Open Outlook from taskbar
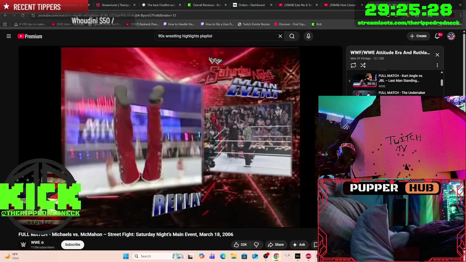The image size is (466, 262). (255, 256)
